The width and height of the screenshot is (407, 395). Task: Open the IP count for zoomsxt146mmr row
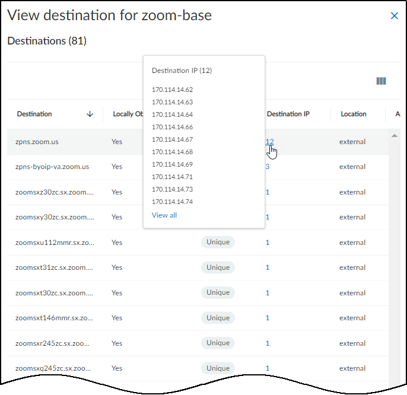pyautogui.click(x=268, y=318)
